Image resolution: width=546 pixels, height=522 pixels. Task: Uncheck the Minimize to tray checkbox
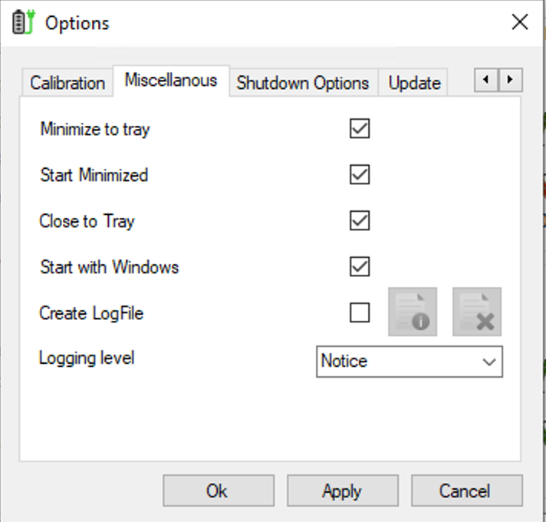tap(360, 129)
